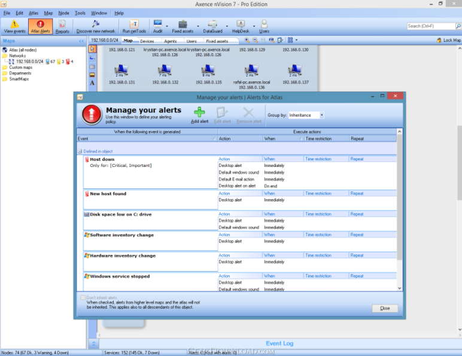Click the Close button in alerts dialog

385,308
